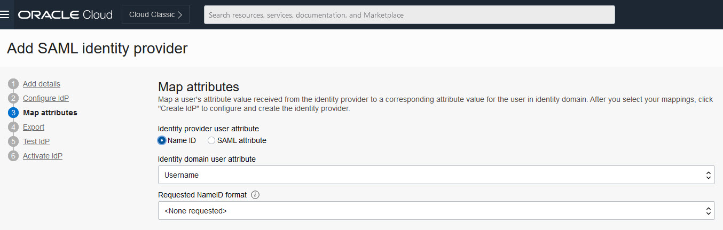Open the Test IdP step
Image resolution: width=723 pixels, height=230 pixels.
[x=36, y=141]
